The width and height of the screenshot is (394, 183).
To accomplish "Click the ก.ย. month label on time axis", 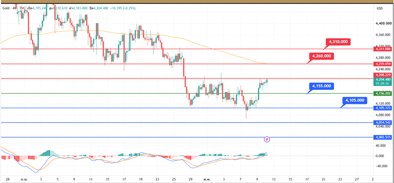I will tap(25, 179).
